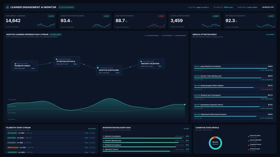
Task: Click the green trend badge on AI Hint Interventions card
Action: pyautogui.click(x=216, y=16)
